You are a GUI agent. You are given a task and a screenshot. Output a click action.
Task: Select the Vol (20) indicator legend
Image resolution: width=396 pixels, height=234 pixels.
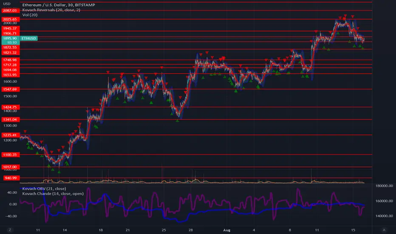pyautogui.click(x=30, y=15)
